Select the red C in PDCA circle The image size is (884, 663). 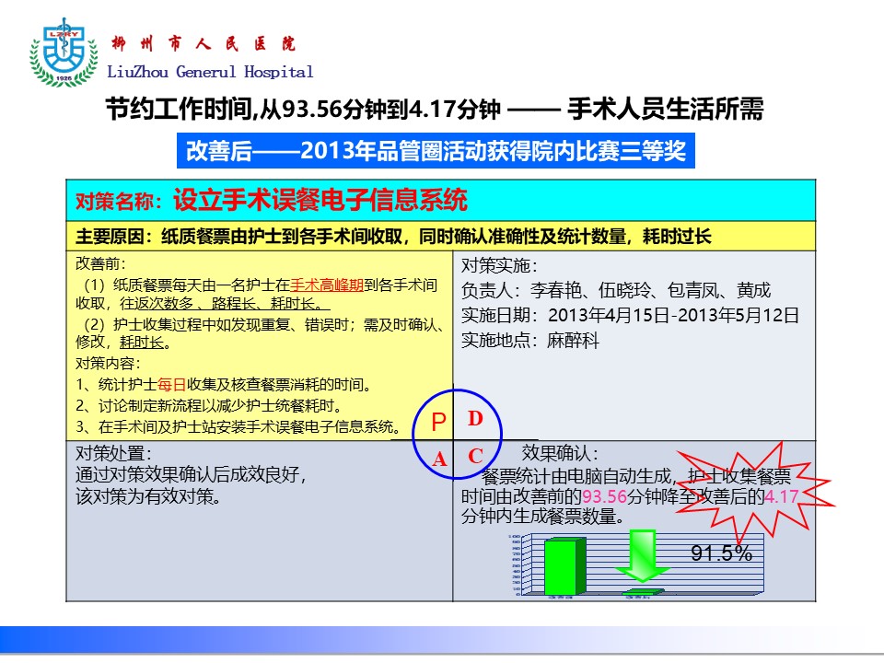tap(475, 456)
